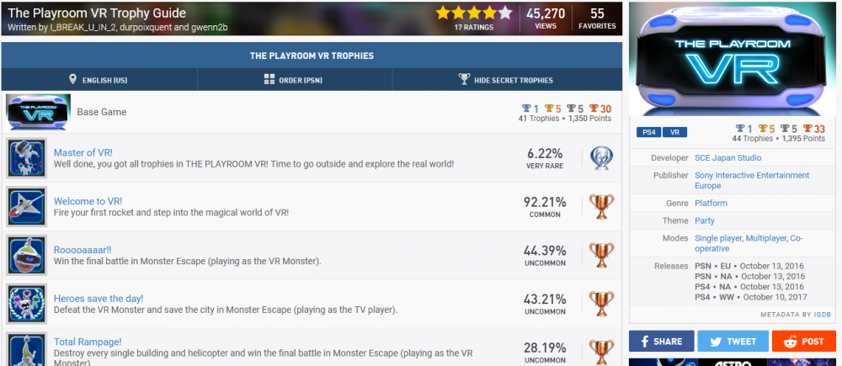Open the Master of VR! trophy link

[x=83, y=152]
